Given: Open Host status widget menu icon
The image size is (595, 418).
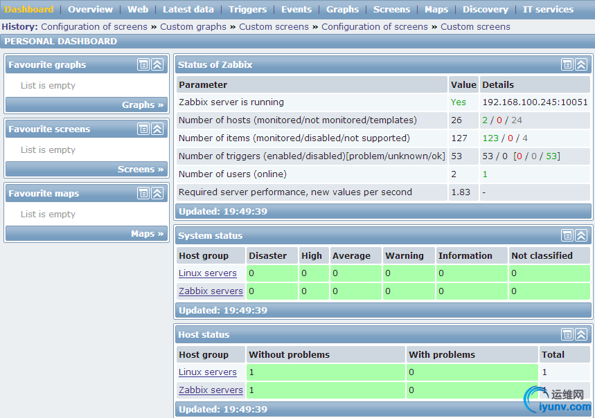Looking at the screenshot, I should point(567,335).
